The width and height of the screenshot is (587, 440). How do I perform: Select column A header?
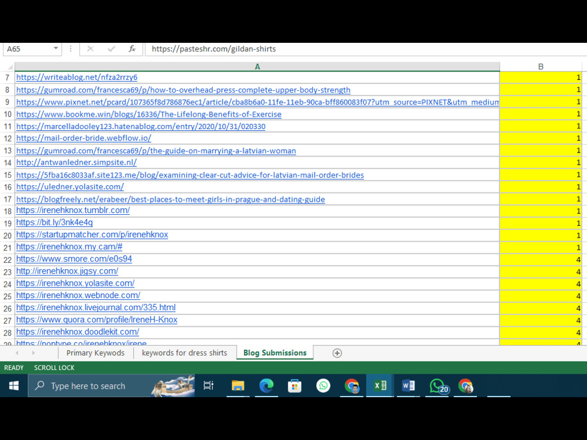tap(257, 67)
